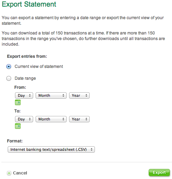This screenshot has height=179, width=172.
Task: Open the From date calendar picker icon
Action: [x=18, y=102]
